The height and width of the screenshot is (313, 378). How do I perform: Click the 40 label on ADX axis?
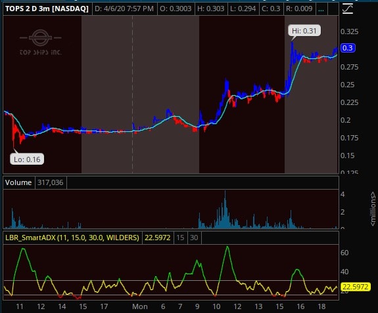pyautogui.click(x=344, y=272)
